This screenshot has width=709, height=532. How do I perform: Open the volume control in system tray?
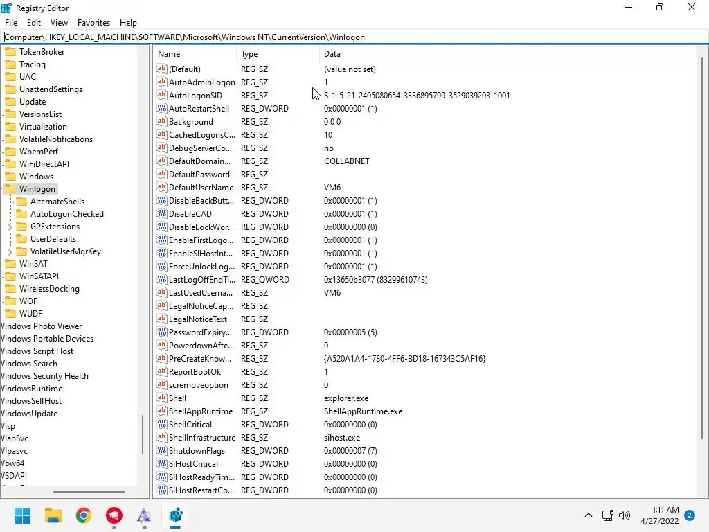[x=625, y=515]
